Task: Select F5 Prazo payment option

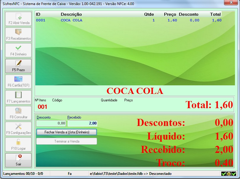Action: (x=18, y=66)
